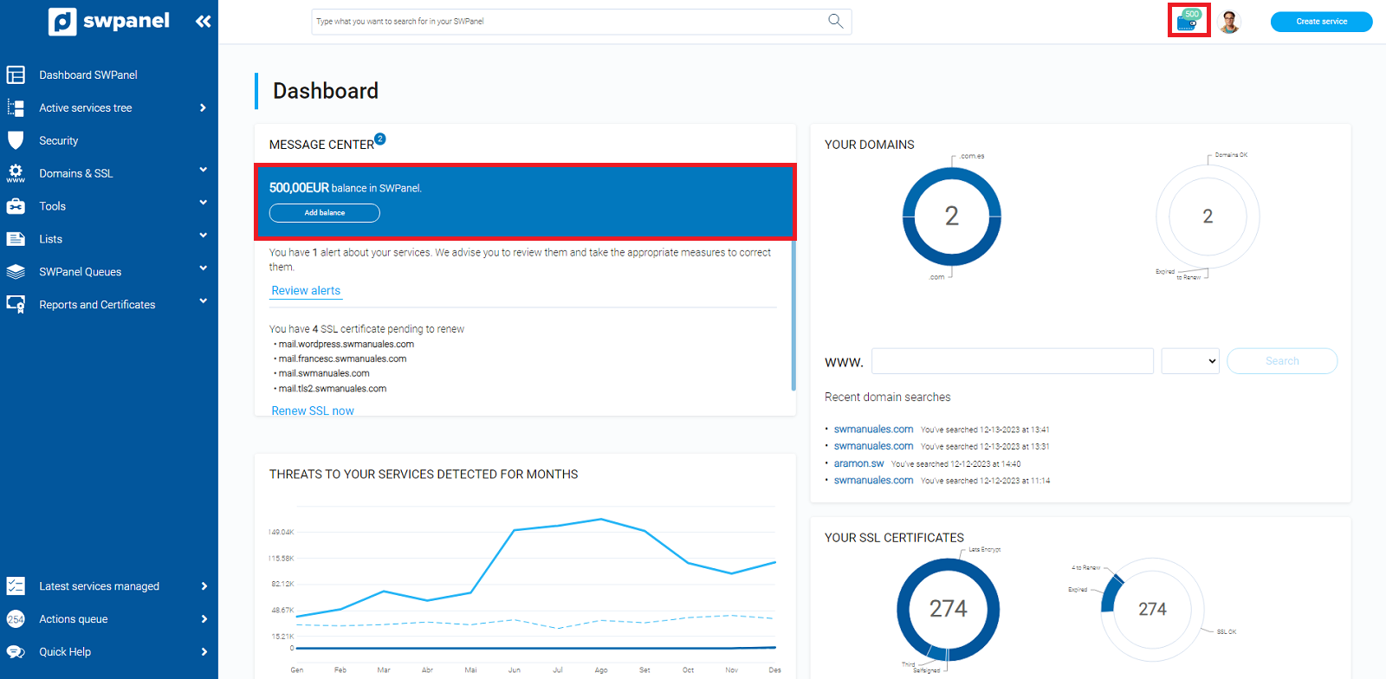Click the Security shield icon
Viewport: 1386px width, 679px height.
point(16,140)
